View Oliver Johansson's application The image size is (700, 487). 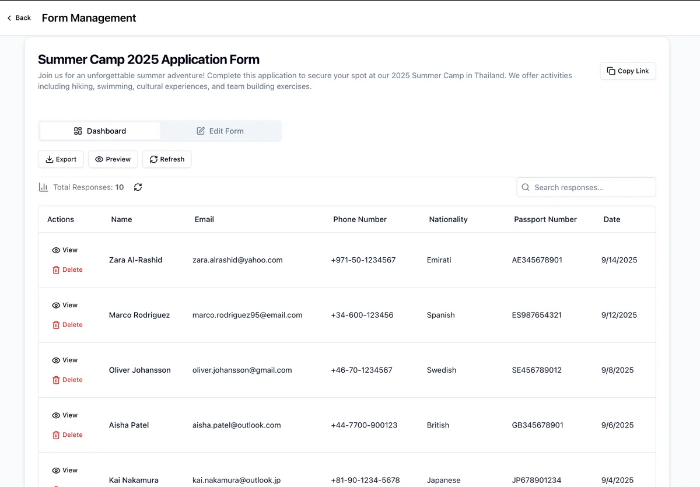[x=65, y=360]
